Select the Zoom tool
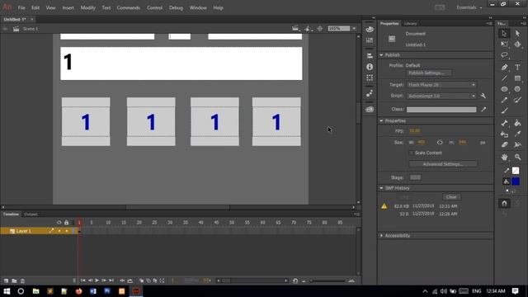Viewport: 528px width, 297px height. point(517,157)
